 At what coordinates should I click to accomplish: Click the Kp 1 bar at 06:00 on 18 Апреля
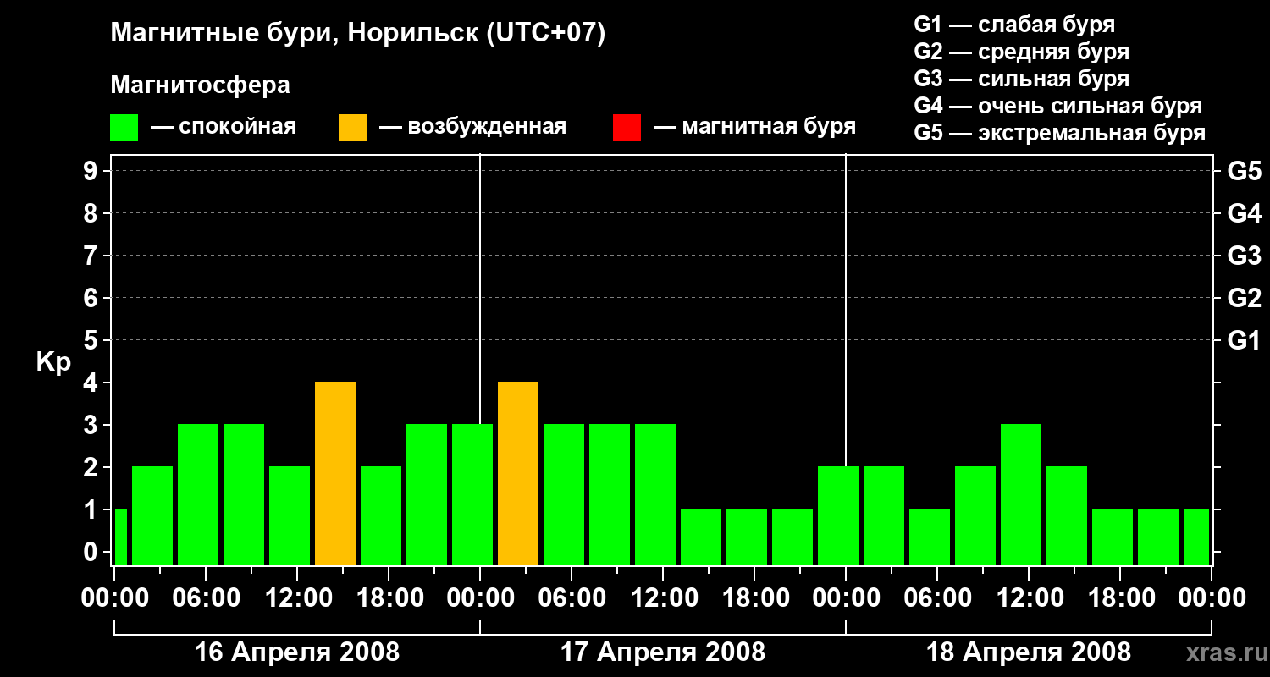tap(930, 537)
